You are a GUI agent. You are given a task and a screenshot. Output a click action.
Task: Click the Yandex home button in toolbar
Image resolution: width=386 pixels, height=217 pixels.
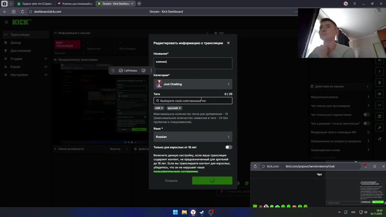(14, 12)
